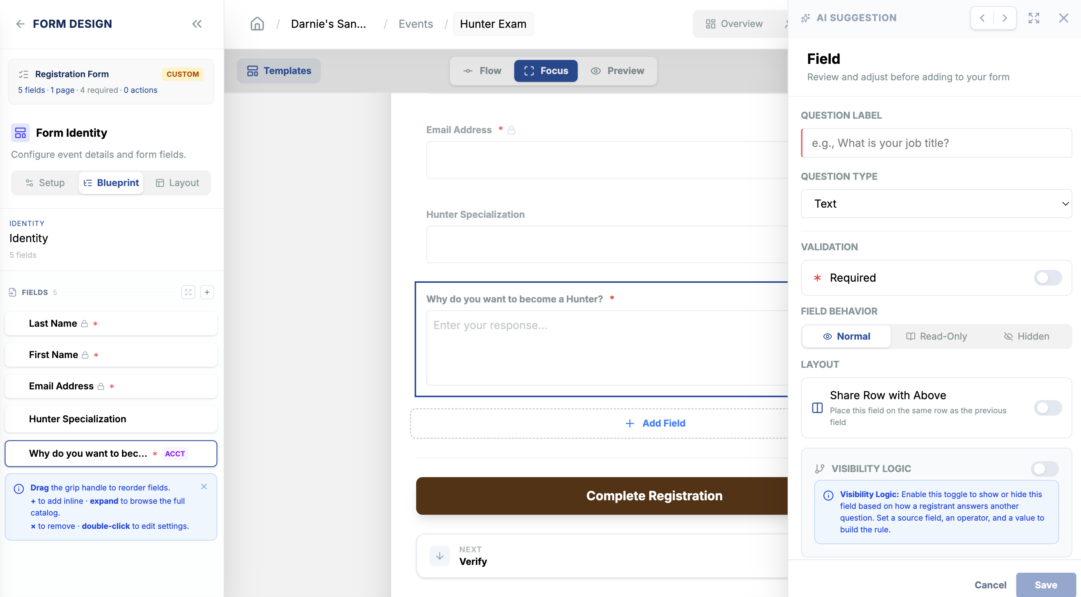
Task: Switch to Focus view
Action: coord(546,71)
